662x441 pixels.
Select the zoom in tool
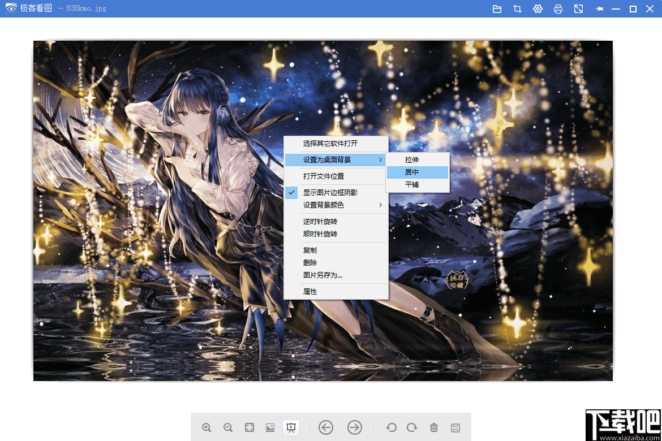pyautogui.click(x=207, y=428)
